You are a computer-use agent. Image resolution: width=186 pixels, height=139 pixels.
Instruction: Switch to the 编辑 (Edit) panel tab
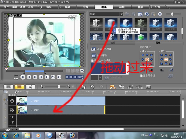[x=113, y=43]
